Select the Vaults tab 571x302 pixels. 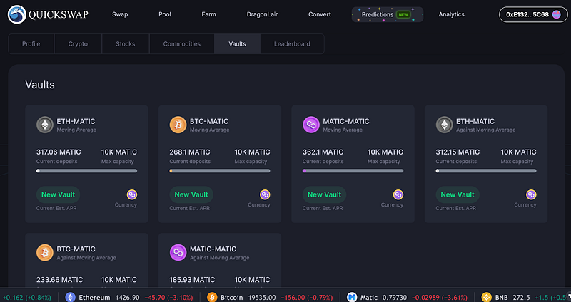(x=237, y=44)
